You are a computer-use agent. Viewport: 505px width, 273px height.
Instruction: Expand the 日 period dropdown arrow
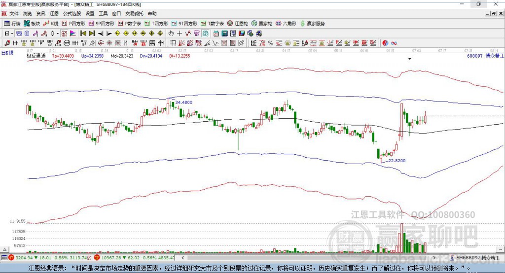12,34
